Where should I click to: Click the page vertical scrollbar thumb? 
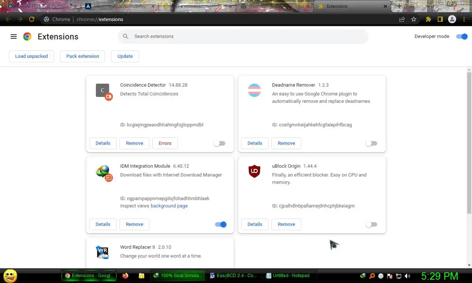(469, 143)
